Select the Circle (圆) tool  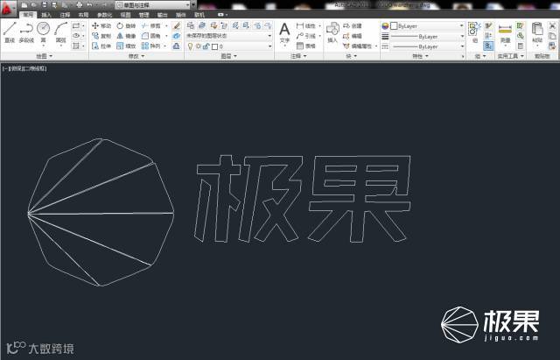43,32
